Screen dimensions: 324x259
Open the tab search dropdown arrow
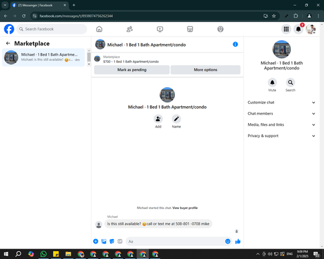tap(5, 5)
